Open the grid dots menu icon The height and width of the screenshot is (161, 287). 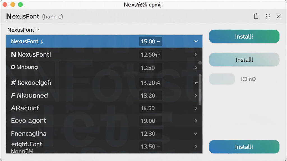268,16
